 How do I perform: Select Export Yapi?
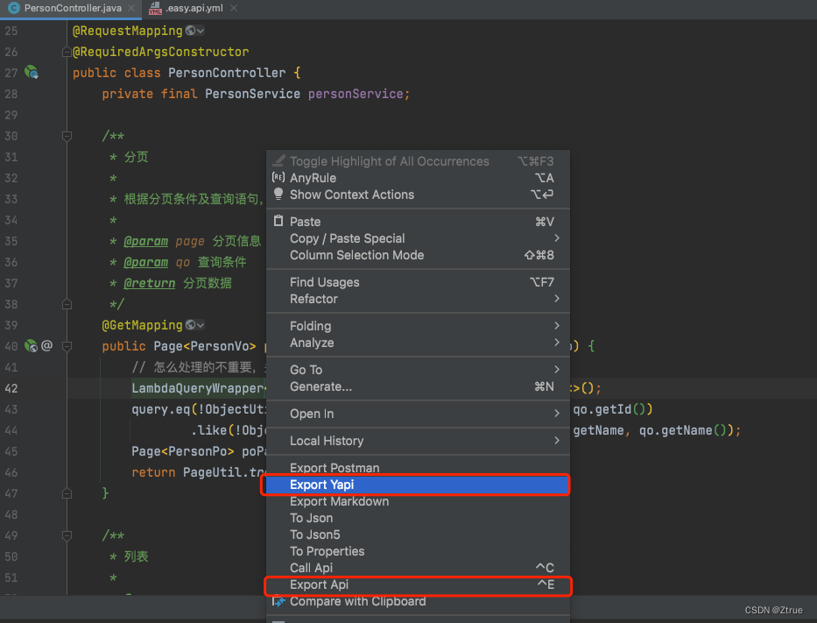click(418, 485)
